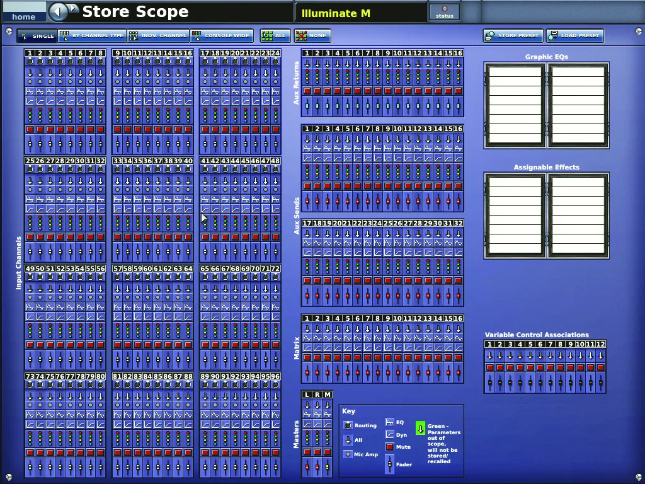This screenshot has height=484, width=645.
Task: Toggle All arrow for Matrix 1
Action: [x=307, y=328]
